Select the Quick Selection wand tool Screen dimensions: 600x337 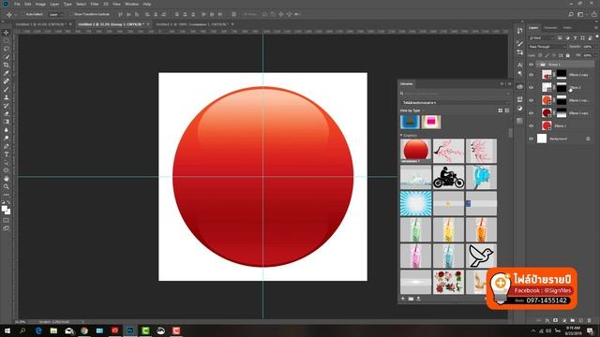7,57
